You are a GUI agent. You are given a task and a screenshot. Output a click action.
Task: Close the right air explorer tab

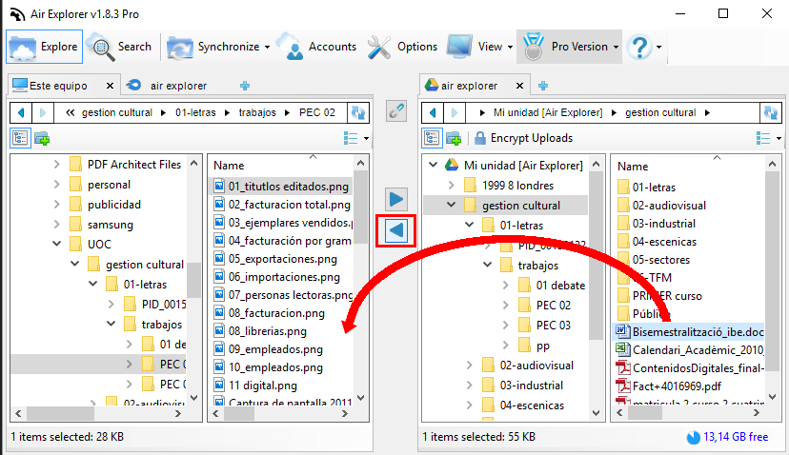tap(519, 86)
